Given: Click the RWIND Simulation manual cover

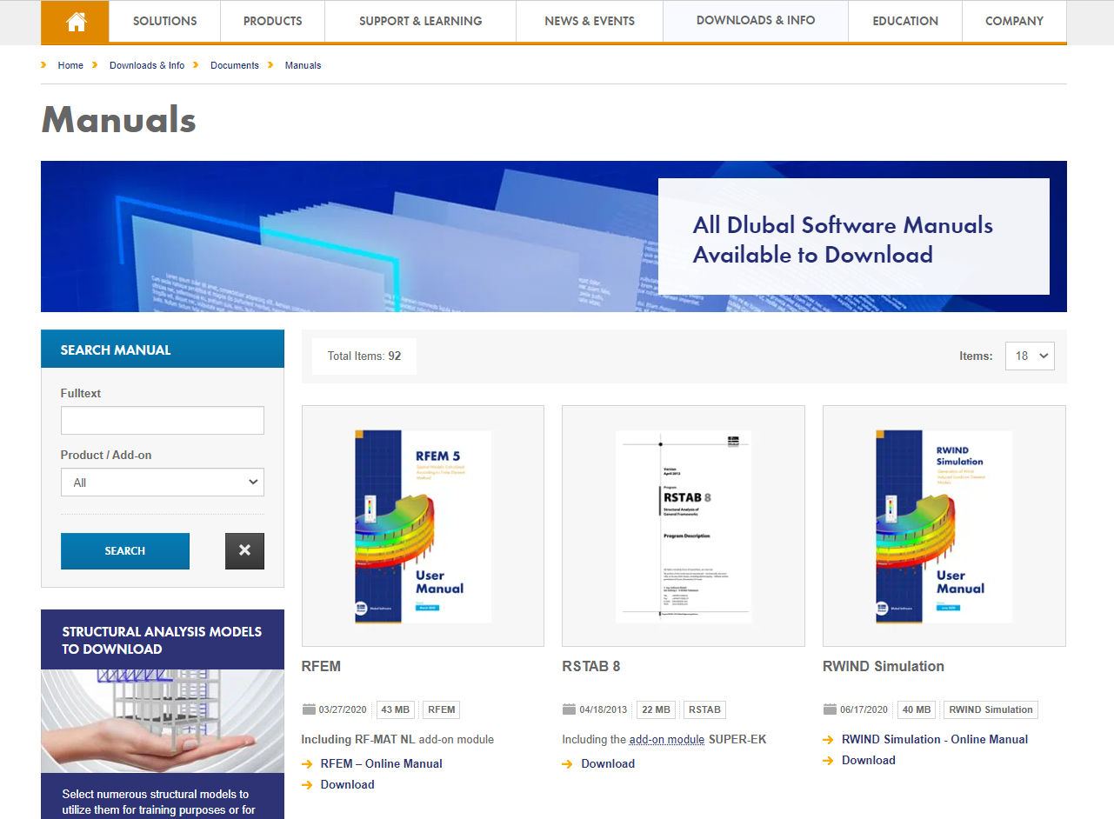Looking at the screenshot, I should [944, 525].
